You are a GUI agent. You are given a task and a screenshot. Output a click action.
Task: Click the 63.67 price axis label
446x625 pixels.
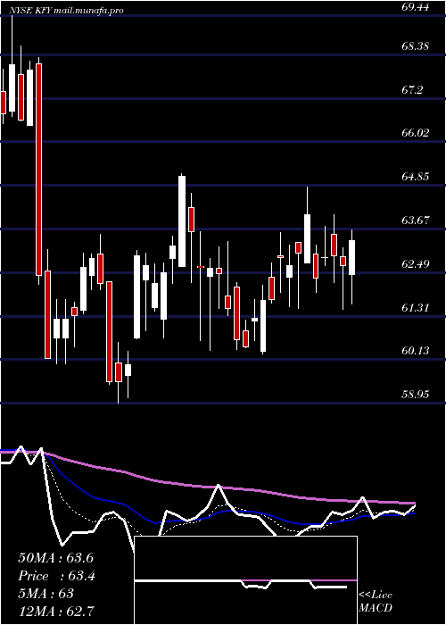pyautogui.click(x=416, y=221)
